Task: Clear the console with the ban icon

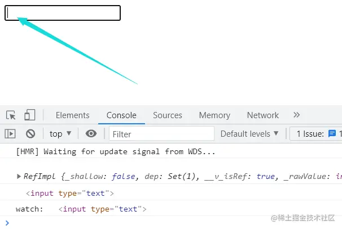Action: pyautogui.click(x=30, y=134)
